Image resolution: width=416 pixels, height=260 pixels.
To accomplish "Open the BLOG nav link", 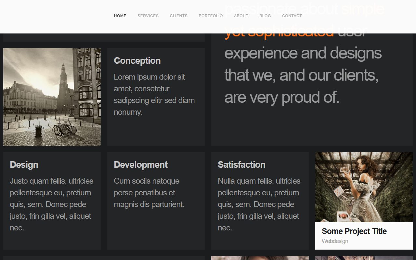I will click(x=265, y=16).
